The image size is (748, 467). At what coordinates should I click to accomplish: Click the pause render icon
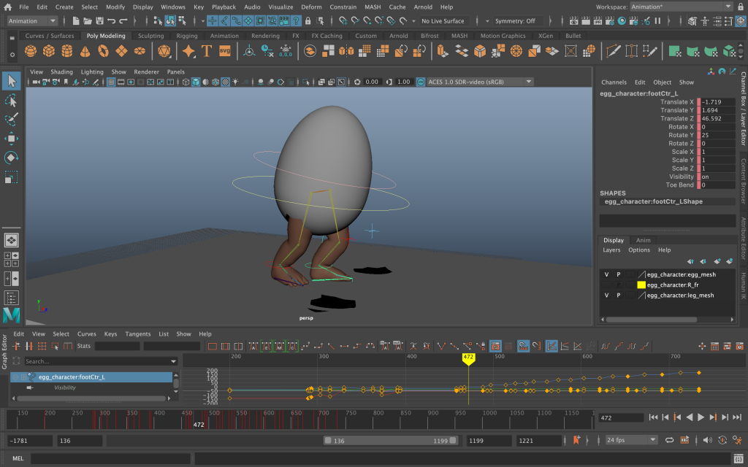(x=658, y=21)
